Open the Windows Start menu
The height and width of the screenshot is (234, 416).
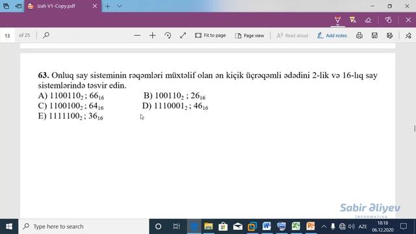tap(9, 226)
